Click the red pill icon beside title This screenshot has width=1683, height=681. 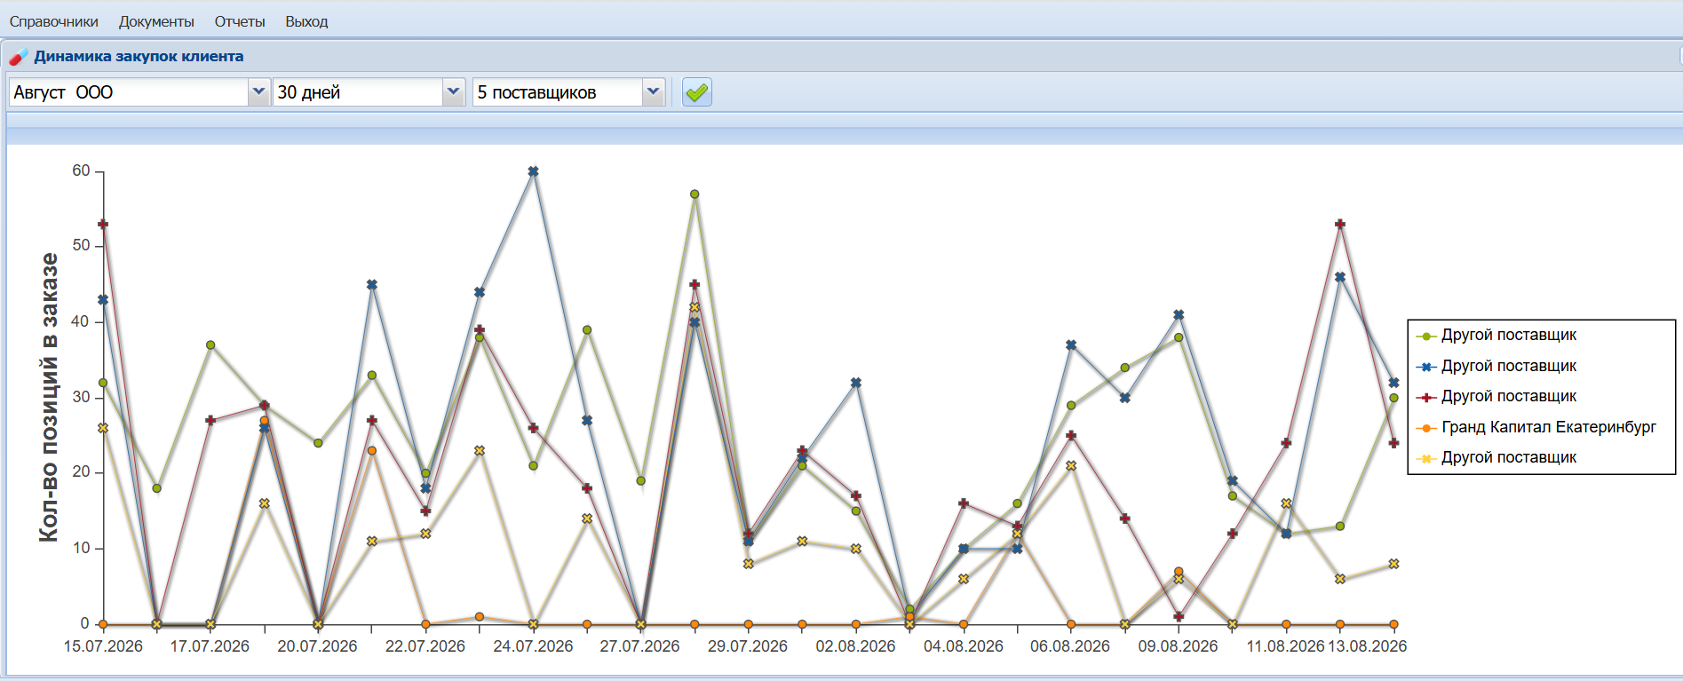click(19, 57)
